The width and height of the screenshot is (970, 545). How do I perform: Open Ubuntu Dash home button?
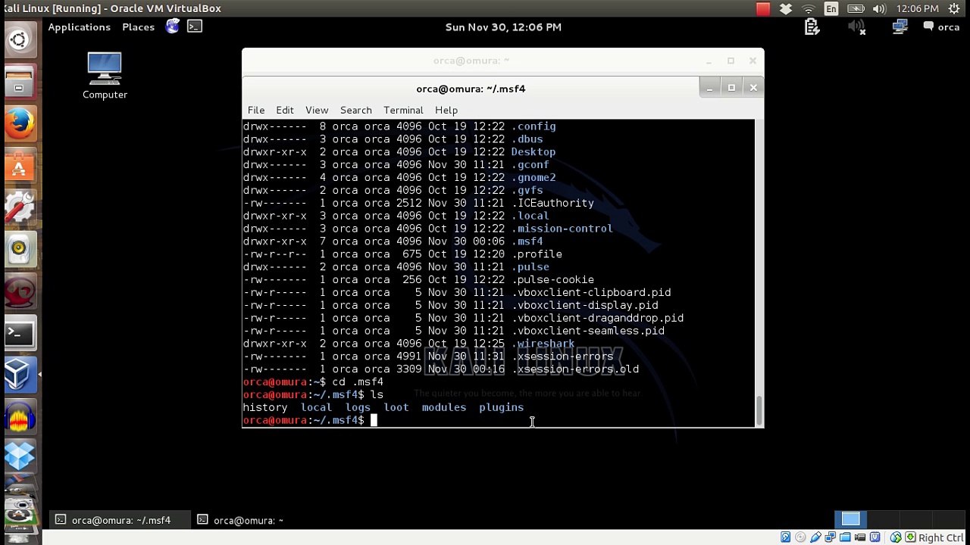coord(19,40)
